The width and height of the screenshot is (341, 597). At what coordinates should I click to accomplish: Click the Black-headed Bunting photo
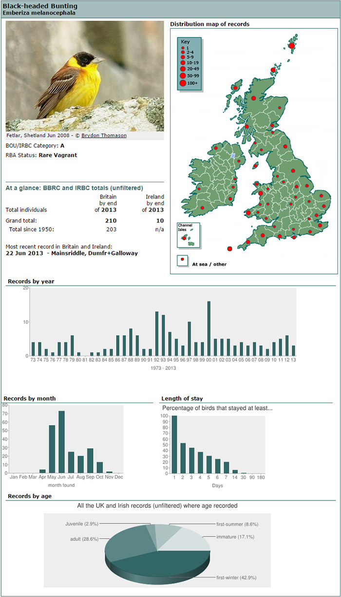(85, 76)
